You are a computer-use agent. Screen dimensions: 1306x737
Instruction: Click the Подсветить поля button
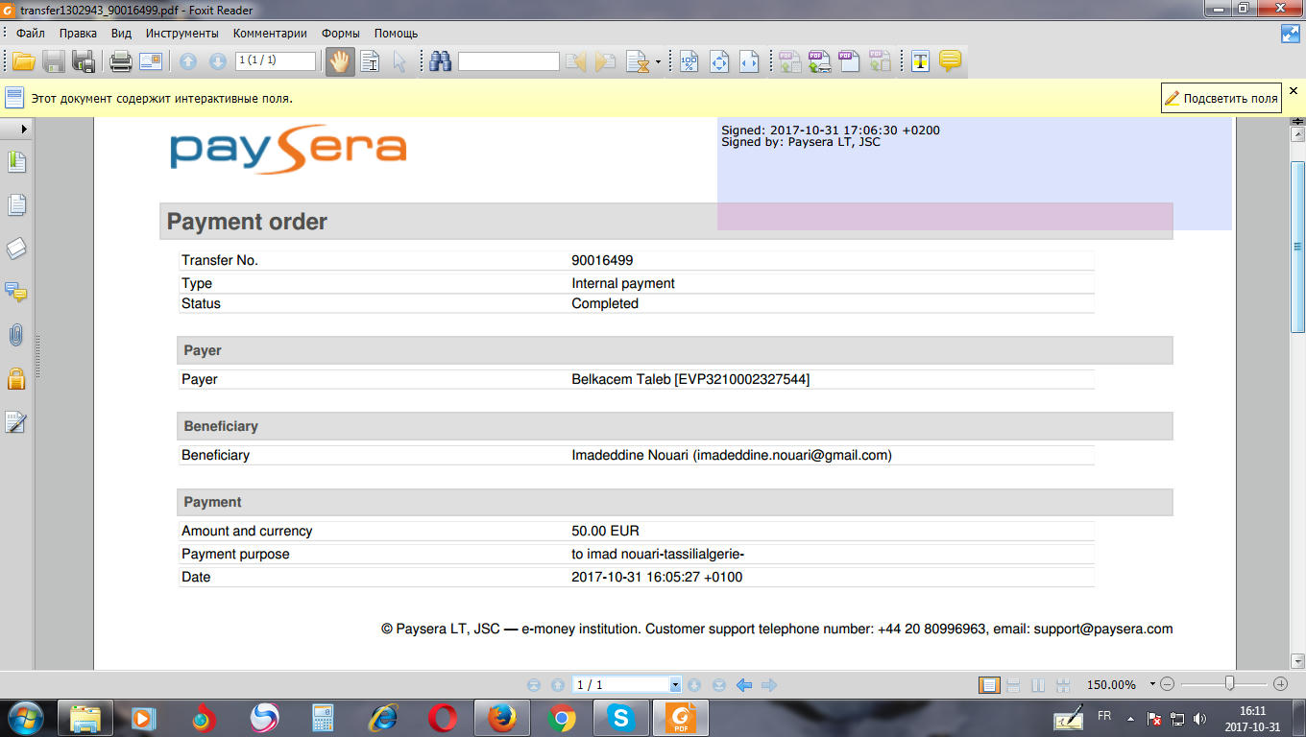click(1221, 98)
